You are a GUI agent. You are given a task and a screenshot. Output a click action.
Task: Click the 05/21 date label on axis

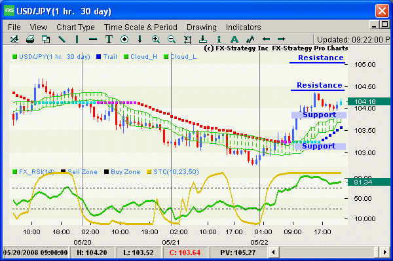click(171, 242)
